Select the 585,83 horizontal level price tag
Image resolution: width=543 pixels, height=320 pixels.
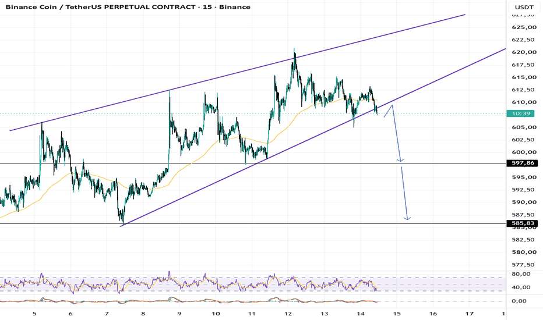523,223
